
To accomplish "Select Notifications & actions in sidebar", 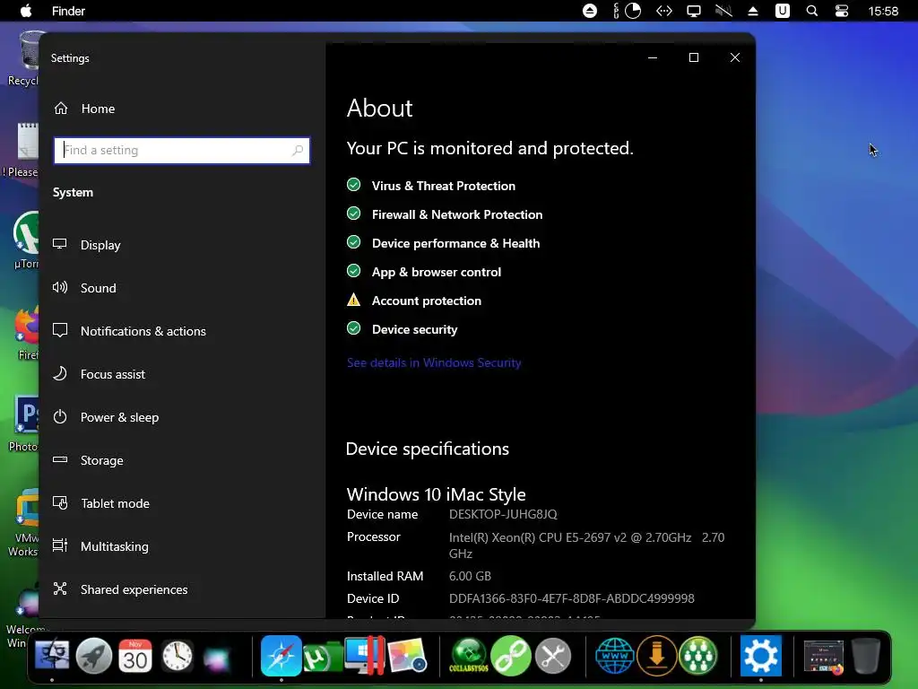I will click(129, 331).
